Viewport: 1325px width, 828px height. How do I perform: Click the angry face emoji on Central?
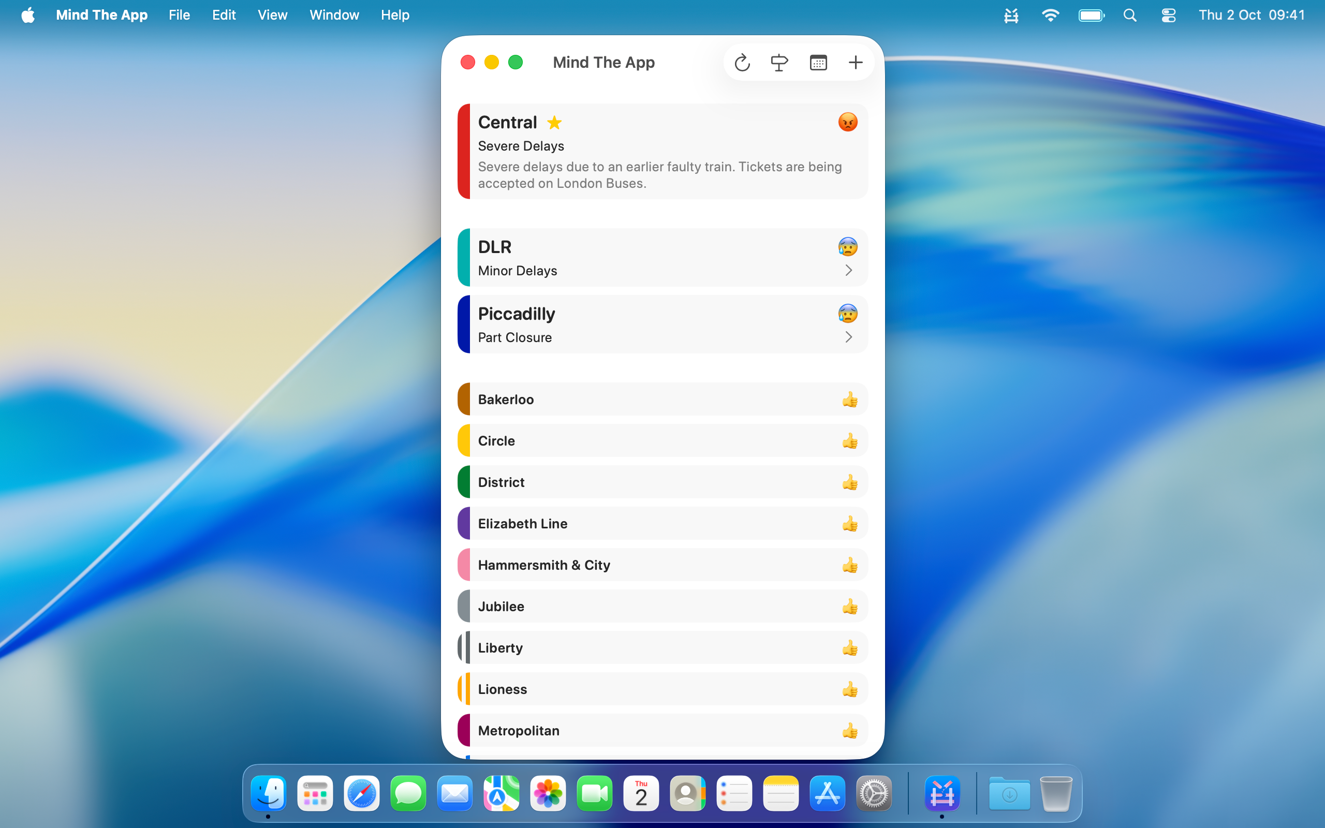pyautogui.click(x=848, y=122)
